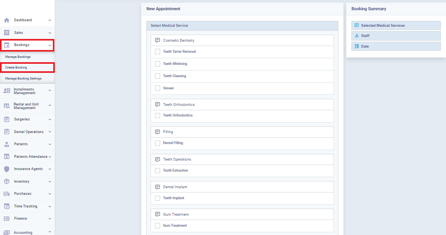Open Manage Bookings submenu item
The image size is (446, 235).
point(18,57)
